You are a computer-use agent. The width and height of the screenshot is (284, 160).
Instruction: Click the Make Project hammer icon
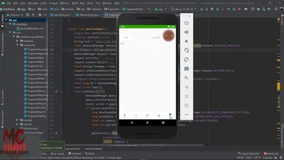point(149,9)
